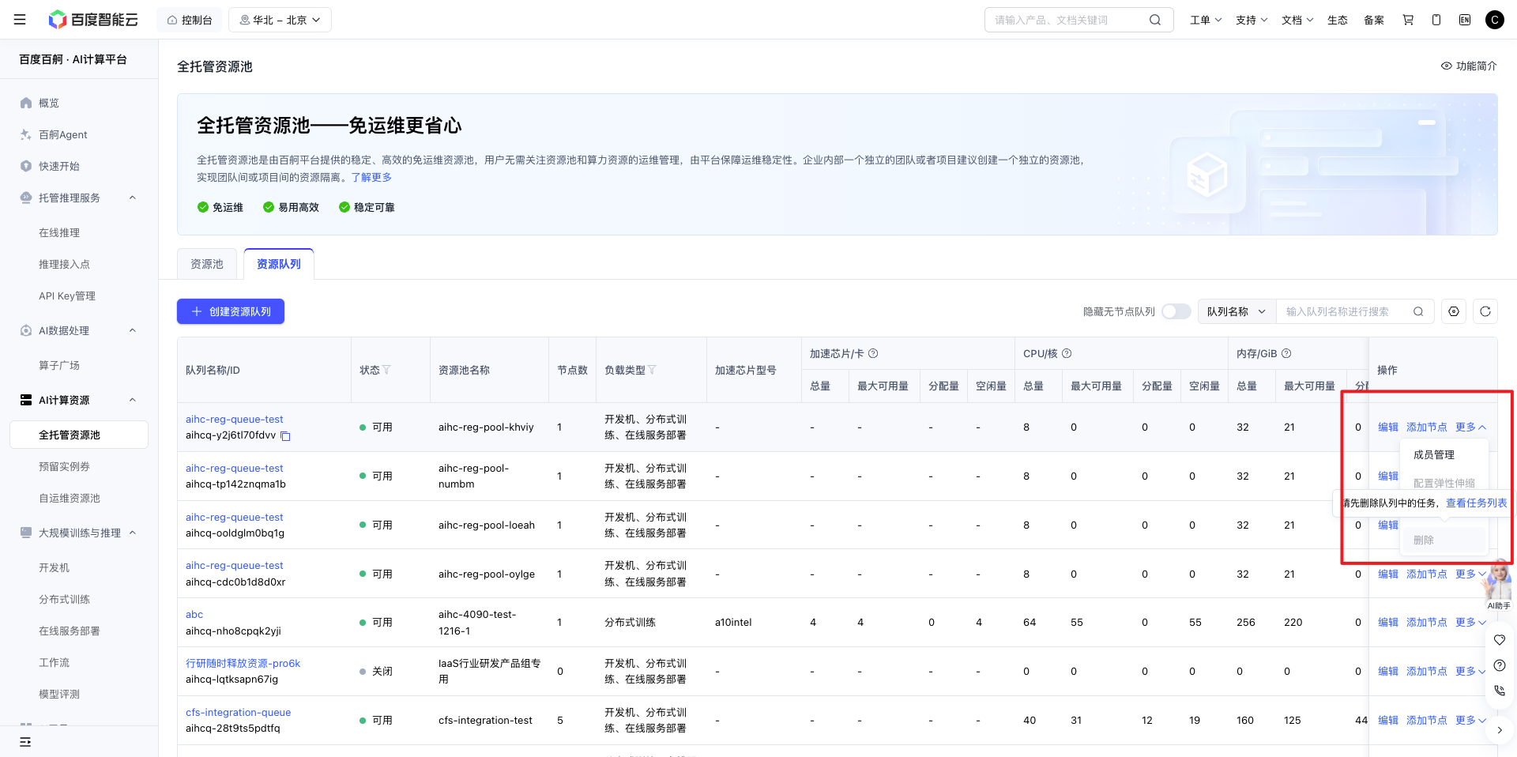Click the right arrow expand icon at bottom right
The width and height of the screenshot is (1517, 757).
tap(1500, 730)
